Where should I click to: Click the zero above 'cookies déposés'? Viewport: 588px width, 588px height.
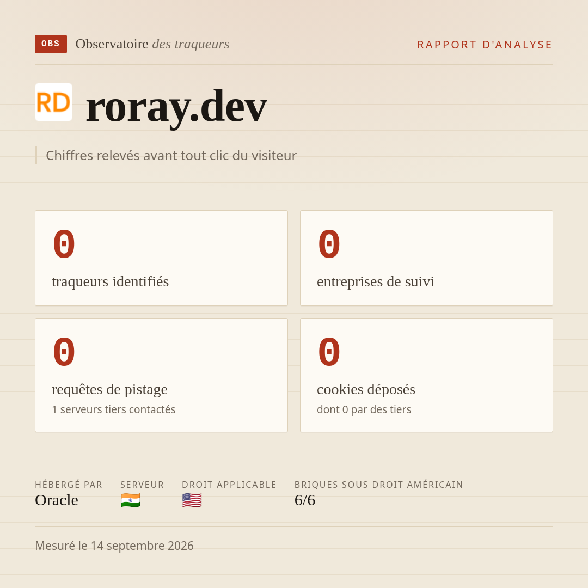(x=329, y=352)
